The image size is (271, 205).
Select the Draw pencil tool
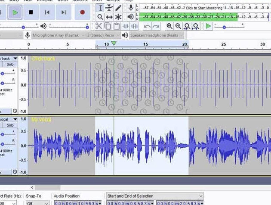118,8
